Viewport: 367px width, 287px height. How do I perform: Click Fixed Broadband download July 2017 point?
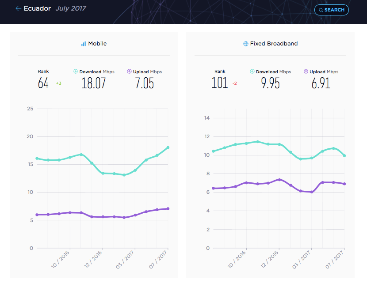point(344,156)
